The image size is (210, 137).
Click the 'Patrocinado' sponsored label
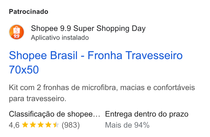[x=28, y=12]
